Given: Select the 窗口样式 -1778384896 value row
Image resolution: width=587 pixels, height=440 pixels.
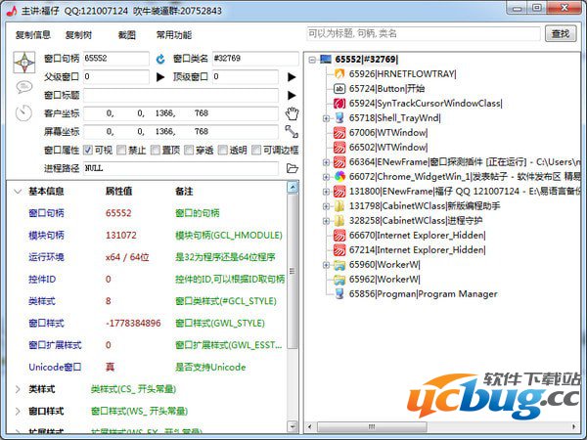Looking at the screenshot, I should (x=149, y=324).
